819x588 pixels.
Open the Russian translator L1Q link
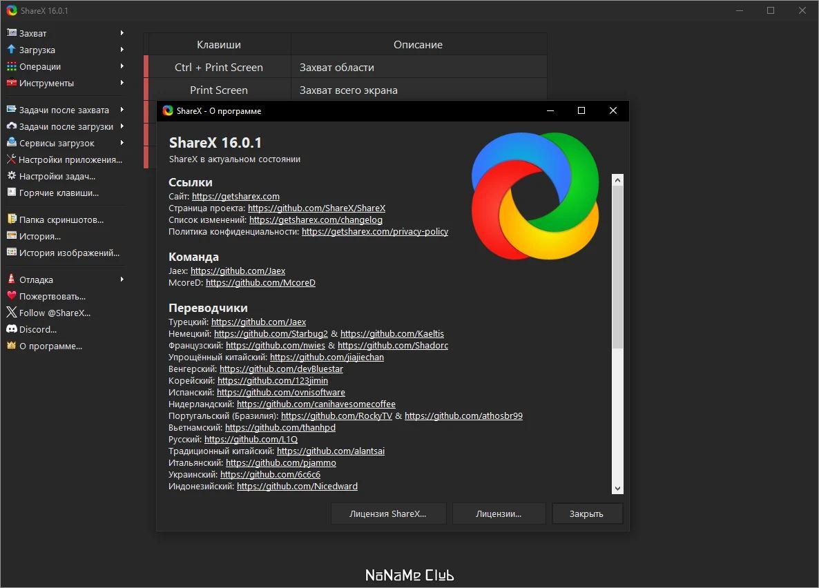(x=251, y=439)
